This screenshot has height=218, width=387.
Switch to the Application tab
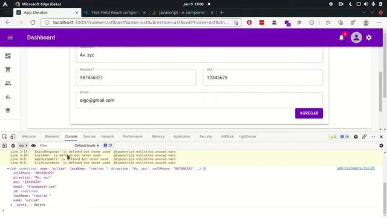point(181,136)
